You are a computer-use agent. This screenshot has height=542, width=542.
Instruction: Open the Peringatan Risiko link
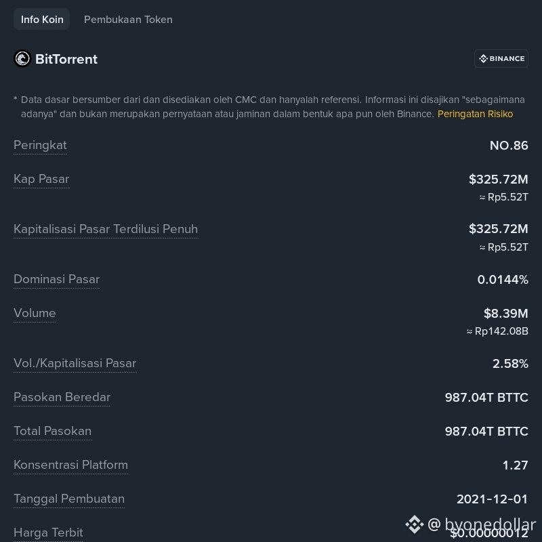pyautogui.click(x=476, y=114)
